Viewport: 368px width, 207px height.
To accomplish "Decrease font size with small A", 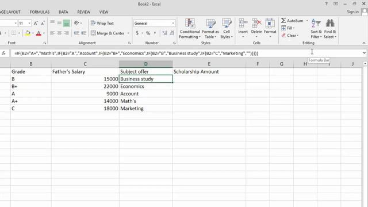I will tap(43, 23).
